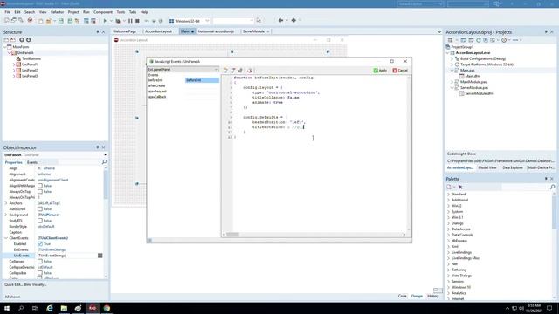Click the Object Inspector vertical scrollbar thumb
Screen dimensions: 559x314
tap(106, 184)
